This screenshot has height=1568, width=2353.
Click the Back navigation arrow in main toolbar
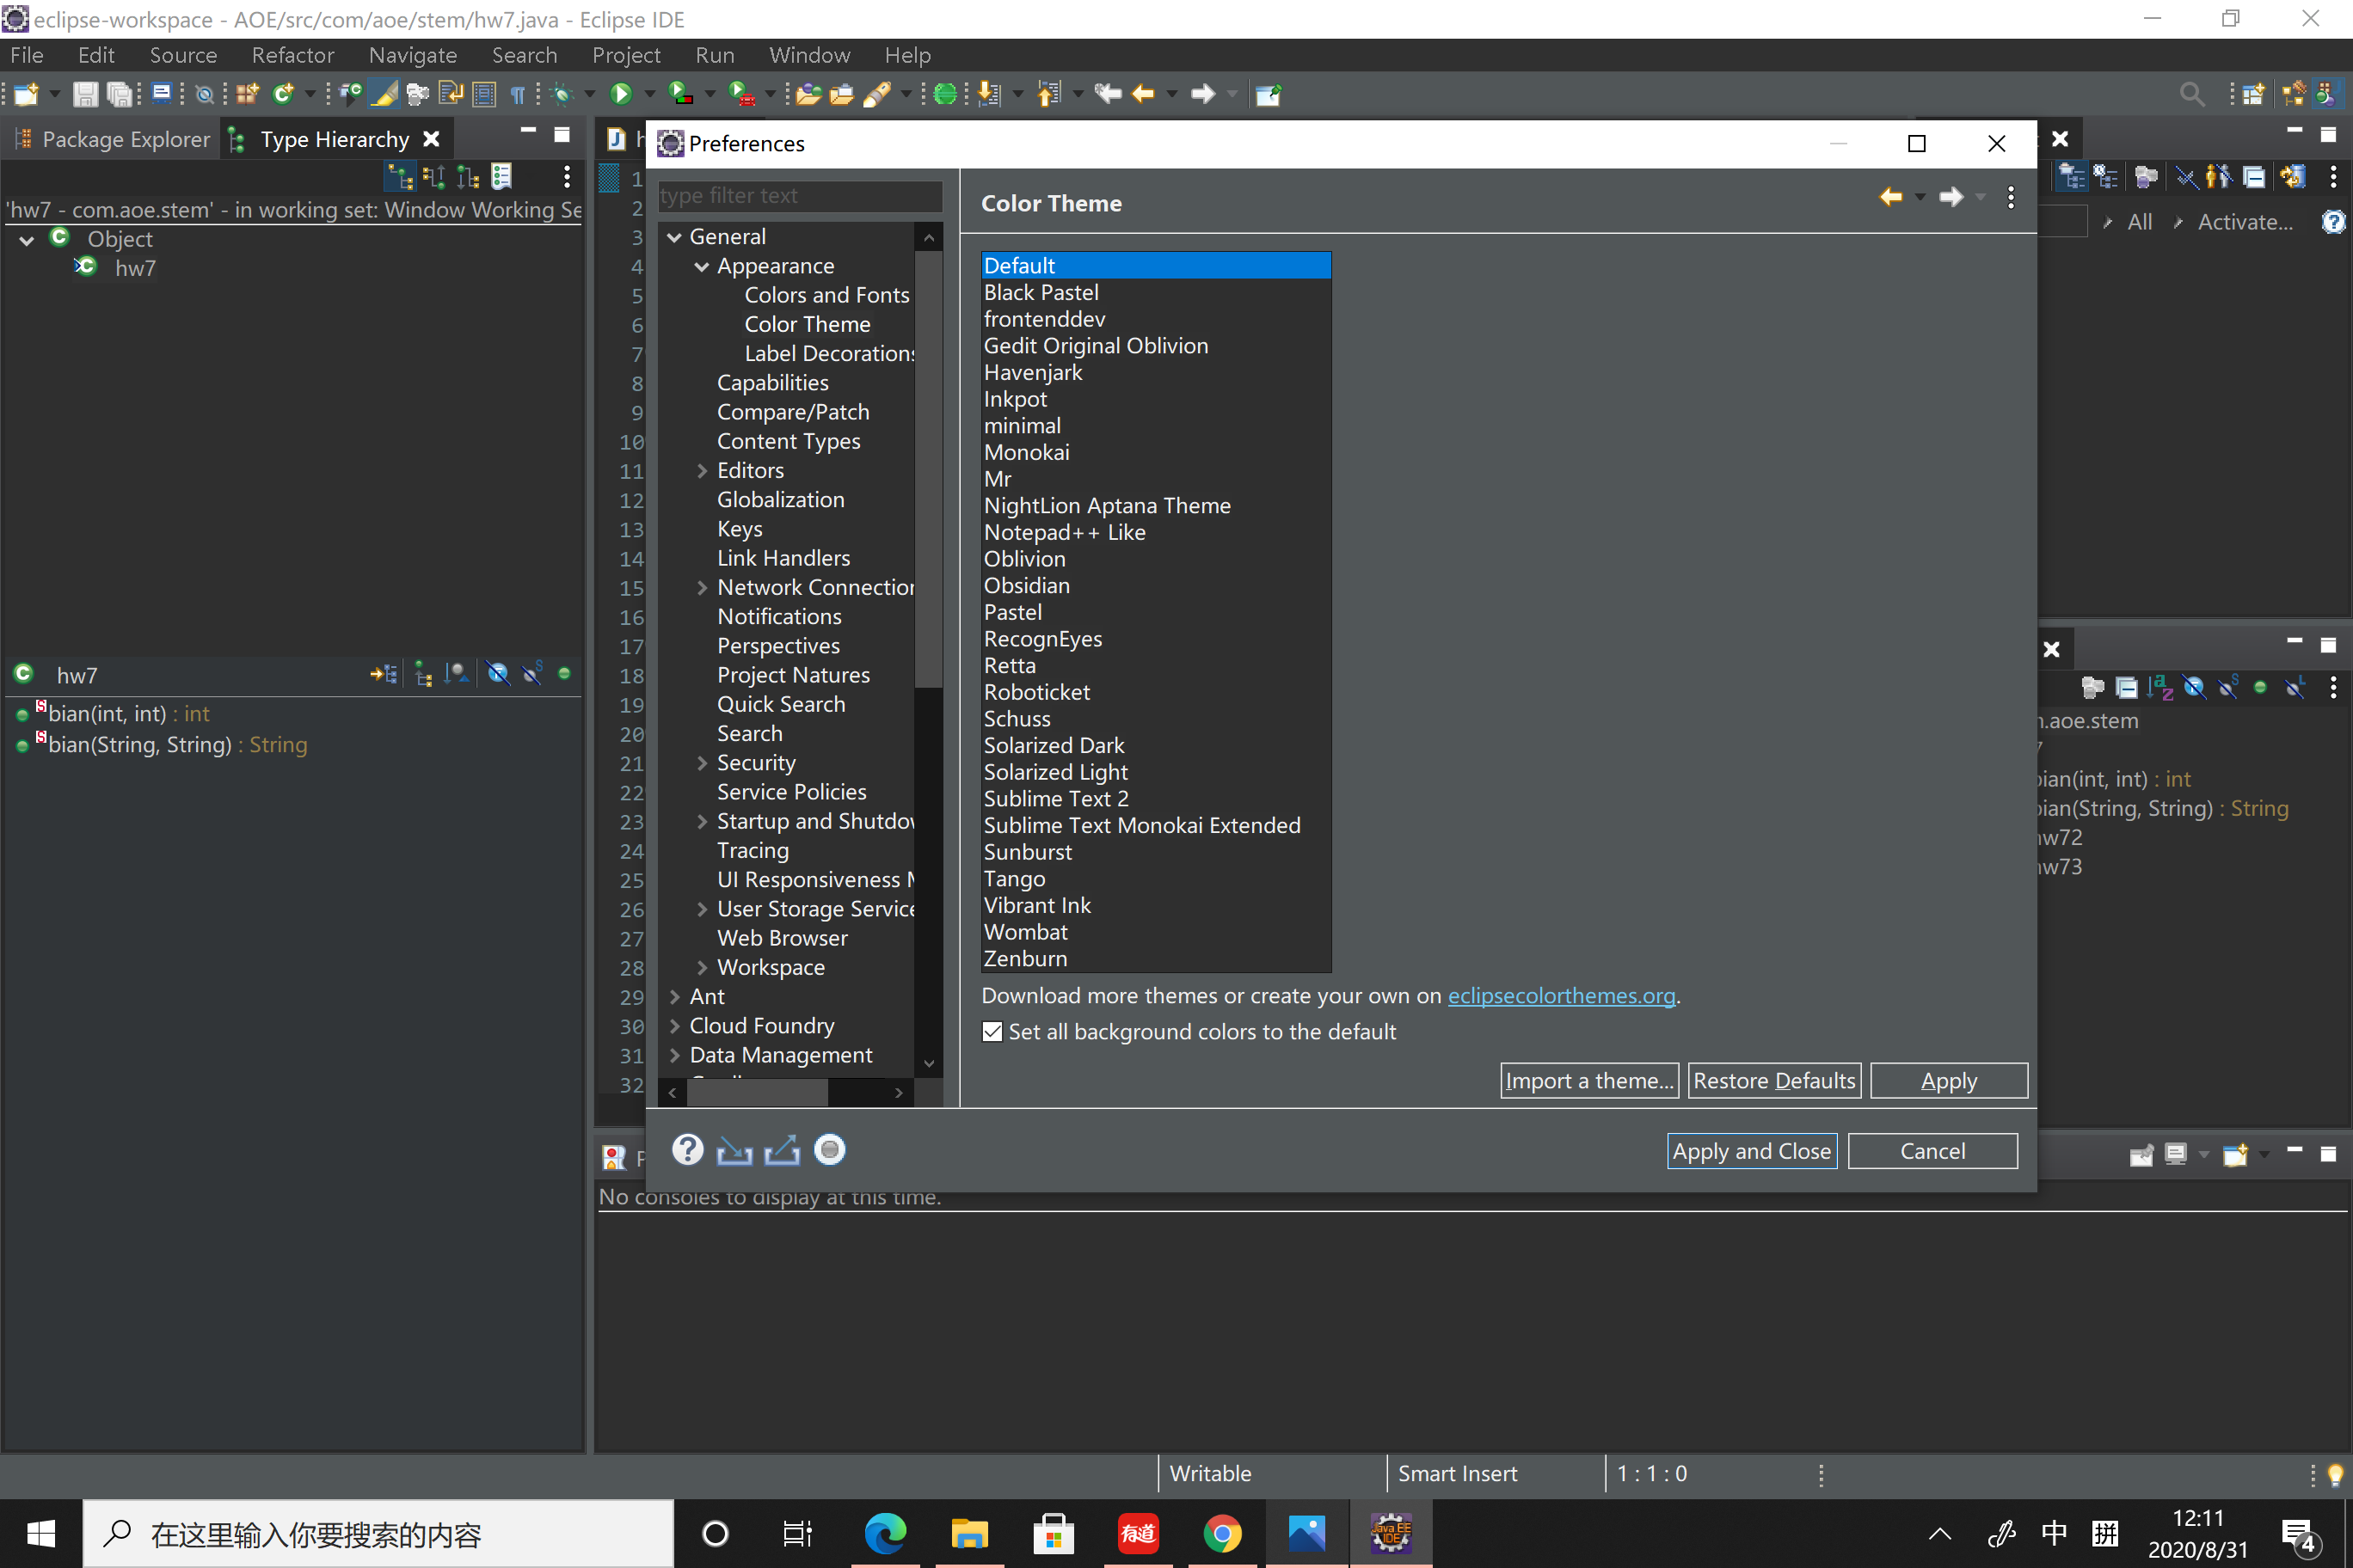pyautogui.click(x=1142, y=94)
